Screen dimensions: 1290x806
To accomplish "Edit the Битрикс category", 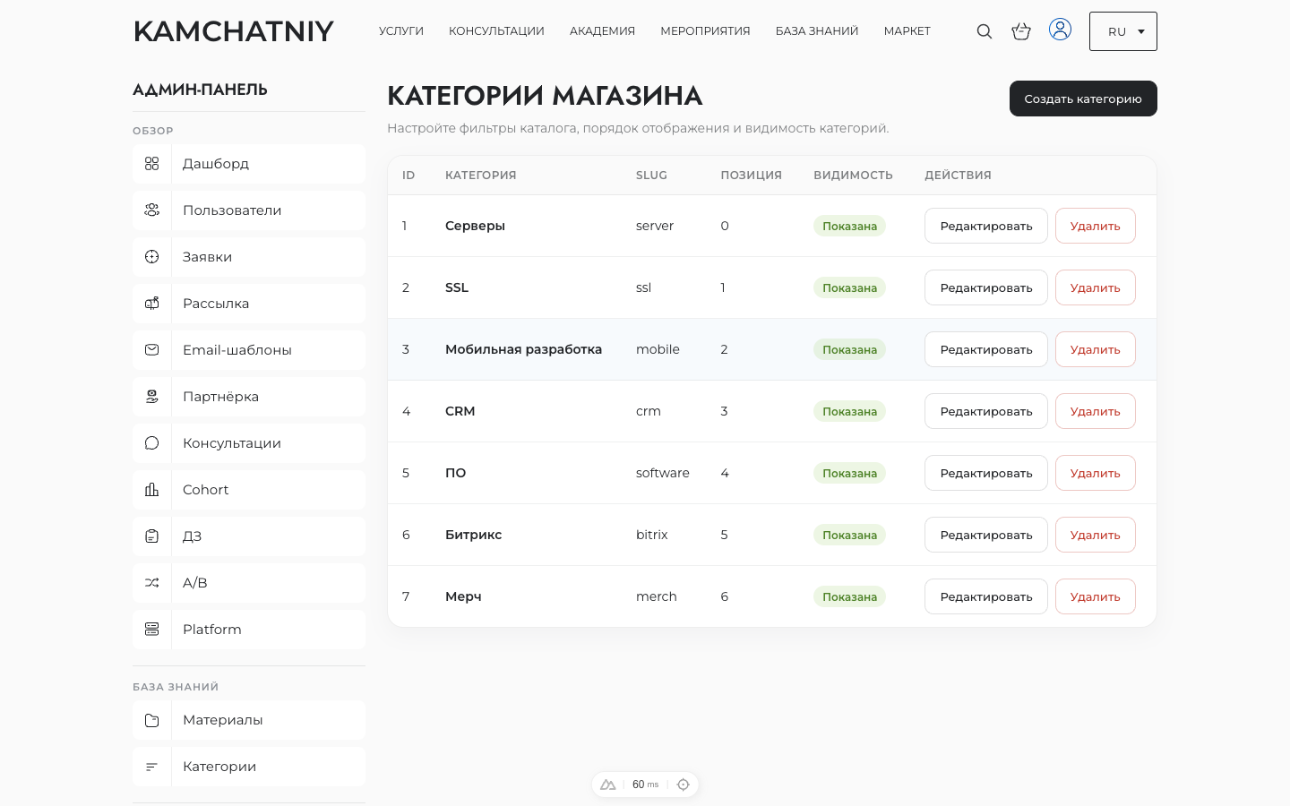I will point(986,535).
